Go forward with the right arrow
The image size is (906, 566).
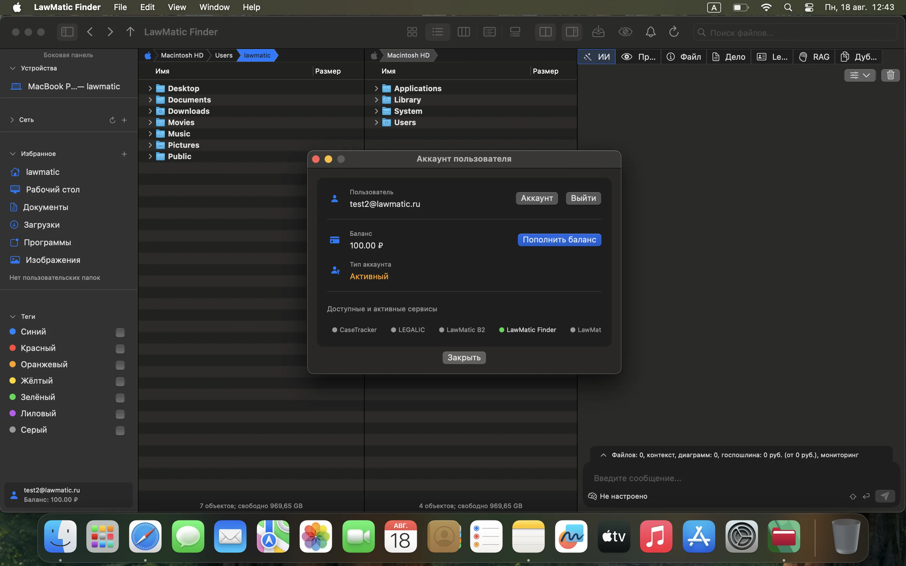110,32
